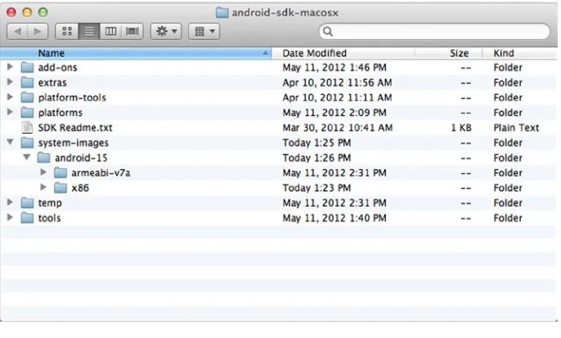561x338 pixels.
Task: Open the gear Action menu
Action: tap(166, 32)
